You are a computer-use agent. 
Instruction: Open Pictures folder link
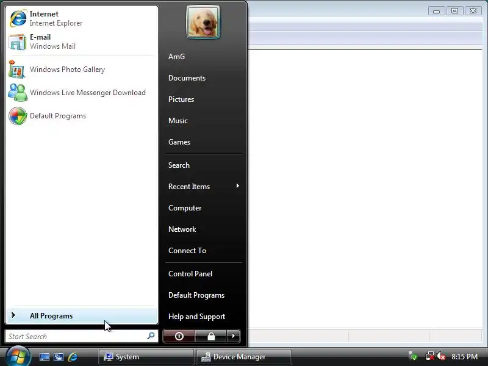point(181,99)
